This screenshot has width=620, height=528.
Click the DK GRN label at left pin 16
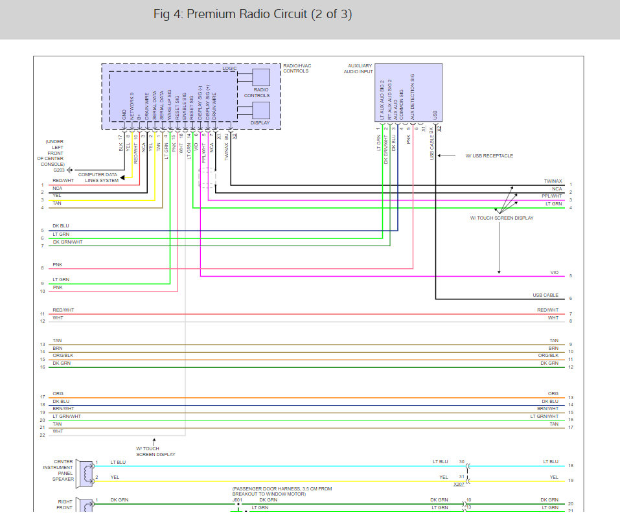click(x=62, y=363)
